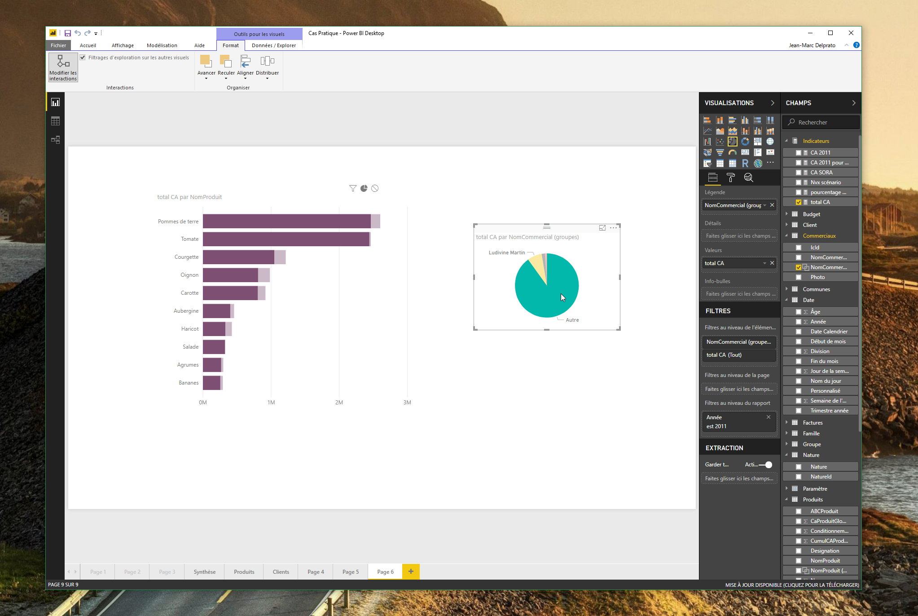Collapse the Visualisations pane chevron
The image size is (918, 616).
(x=773, y=103)
